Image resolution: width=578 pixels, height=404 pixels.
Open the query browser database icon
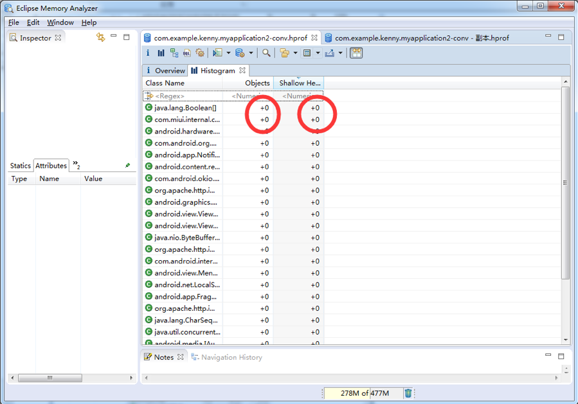point(240,53)
